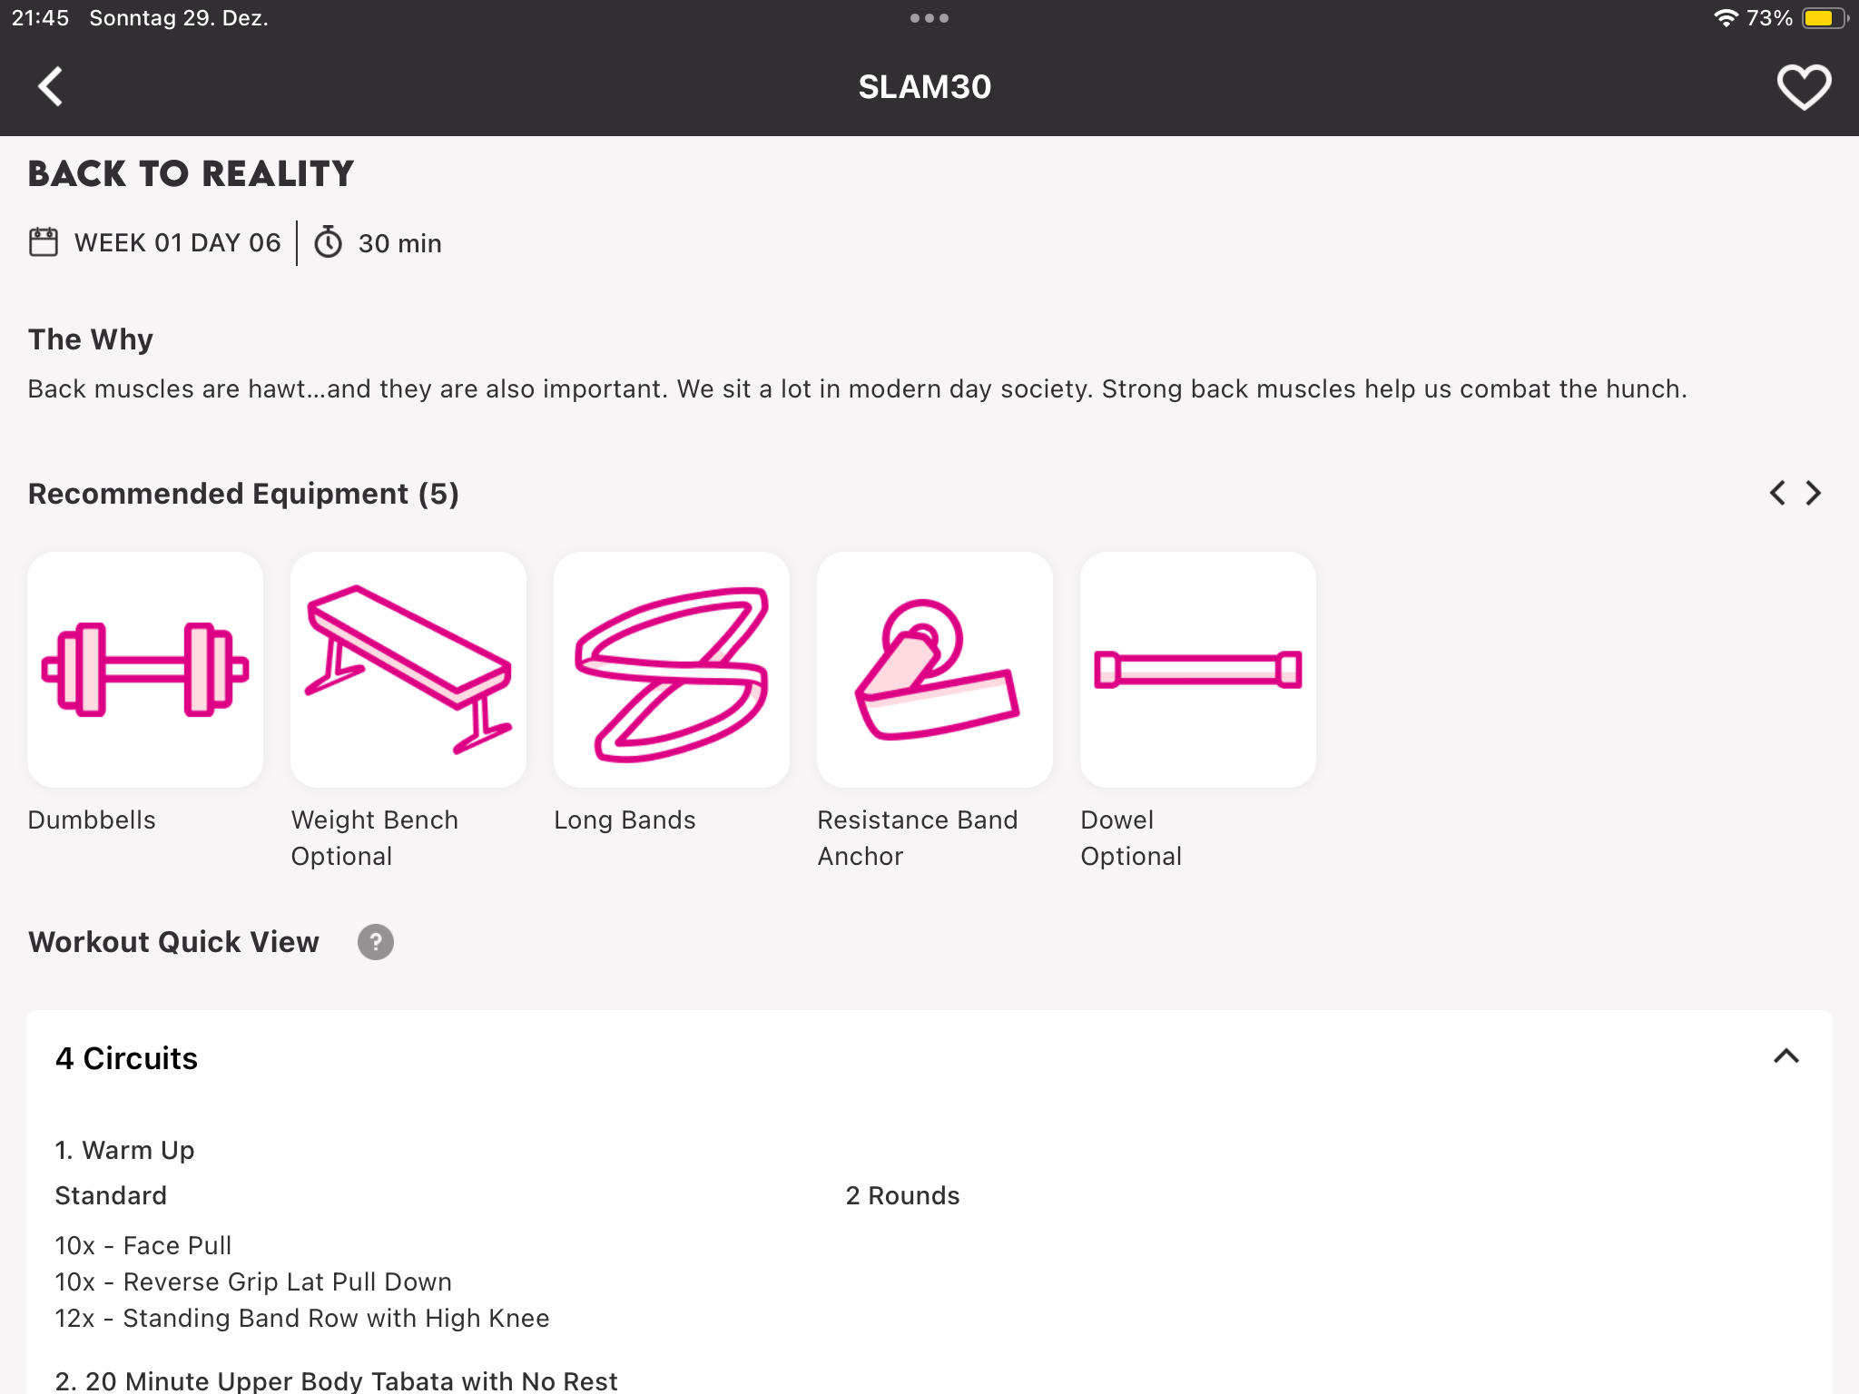This screenshot has height=1394, width=1859.
Task: Go back using the back arrow
Action: point(52,86)
